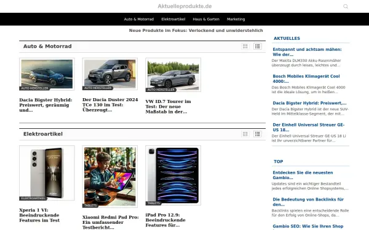Screen dimensions: 369x230
Task: Open sidebar link 'Entdecken Sie die neuesten Gambio...'
Action: pyautogui.click(x=303, y=175)
